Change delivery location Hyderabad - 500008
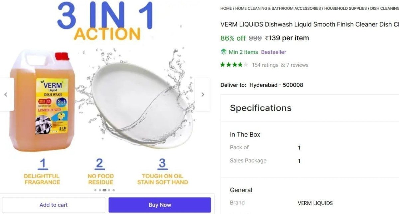399x214 pixels. click(276, 85)
